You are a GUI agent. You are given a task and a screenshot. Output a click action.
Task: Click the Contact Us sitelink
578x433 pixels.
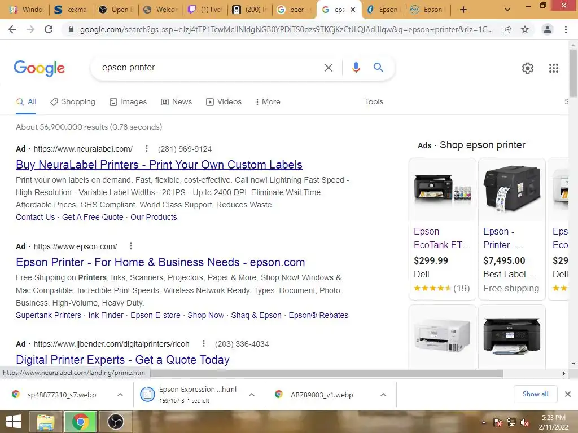[35, 217]
